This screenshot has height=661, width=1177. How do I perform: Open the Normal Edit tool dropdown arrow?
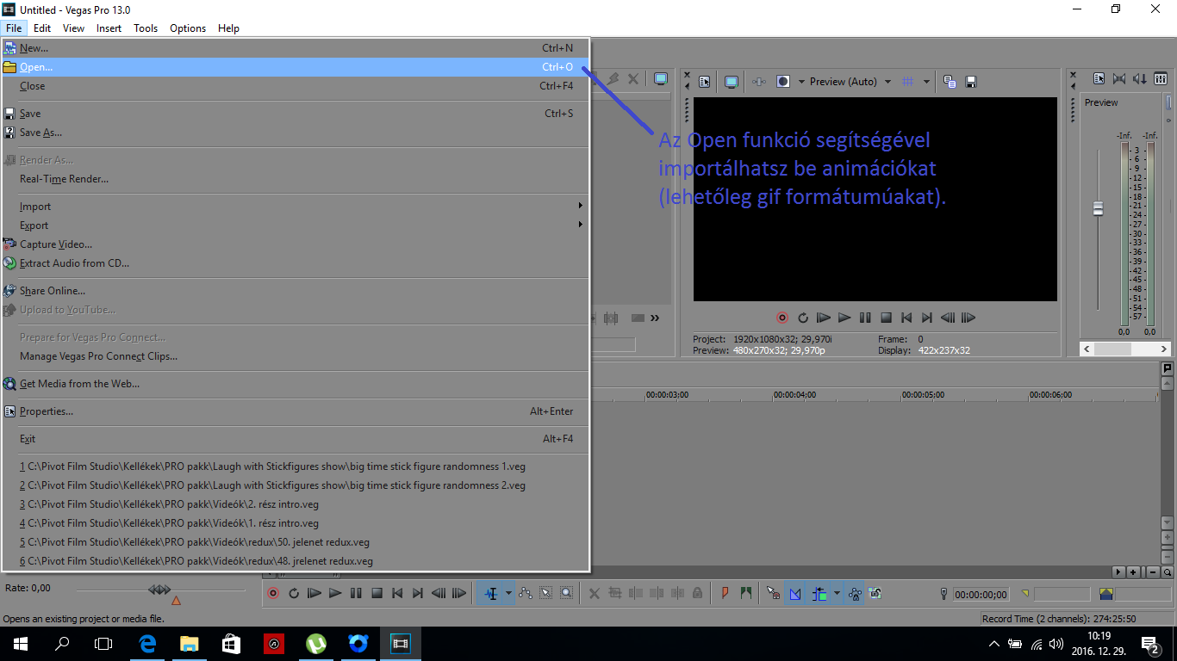(x=508, y=593)
